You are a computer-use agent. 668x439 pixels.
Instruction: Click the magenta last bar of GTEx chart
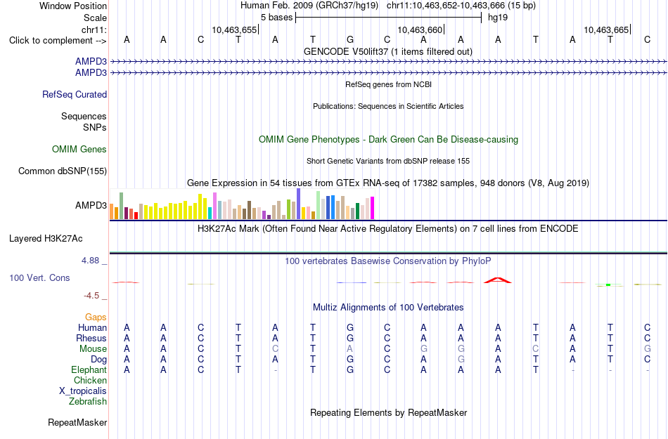click(x=373, y=208)
